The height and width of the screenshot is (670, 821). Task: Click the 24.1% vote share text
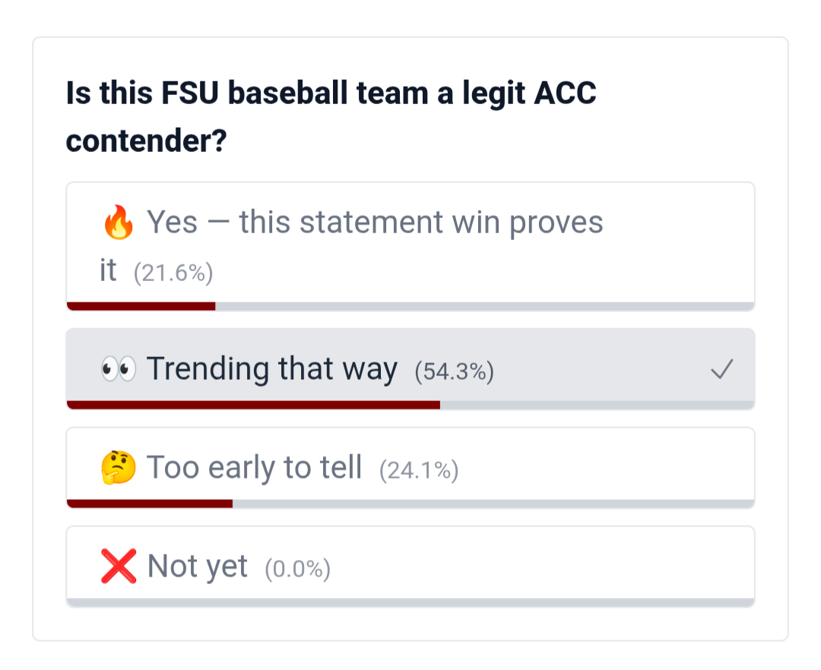click(419, 471)
